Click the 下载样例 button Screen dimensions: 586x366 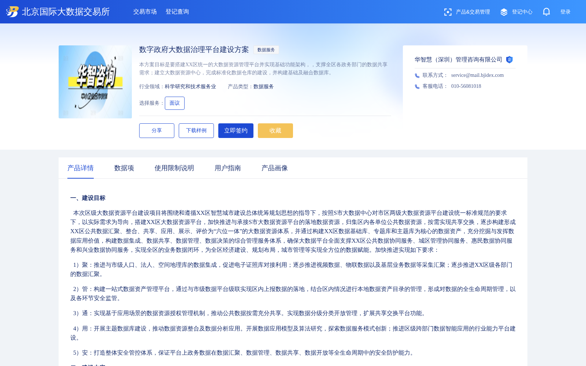tap(196, 131)
